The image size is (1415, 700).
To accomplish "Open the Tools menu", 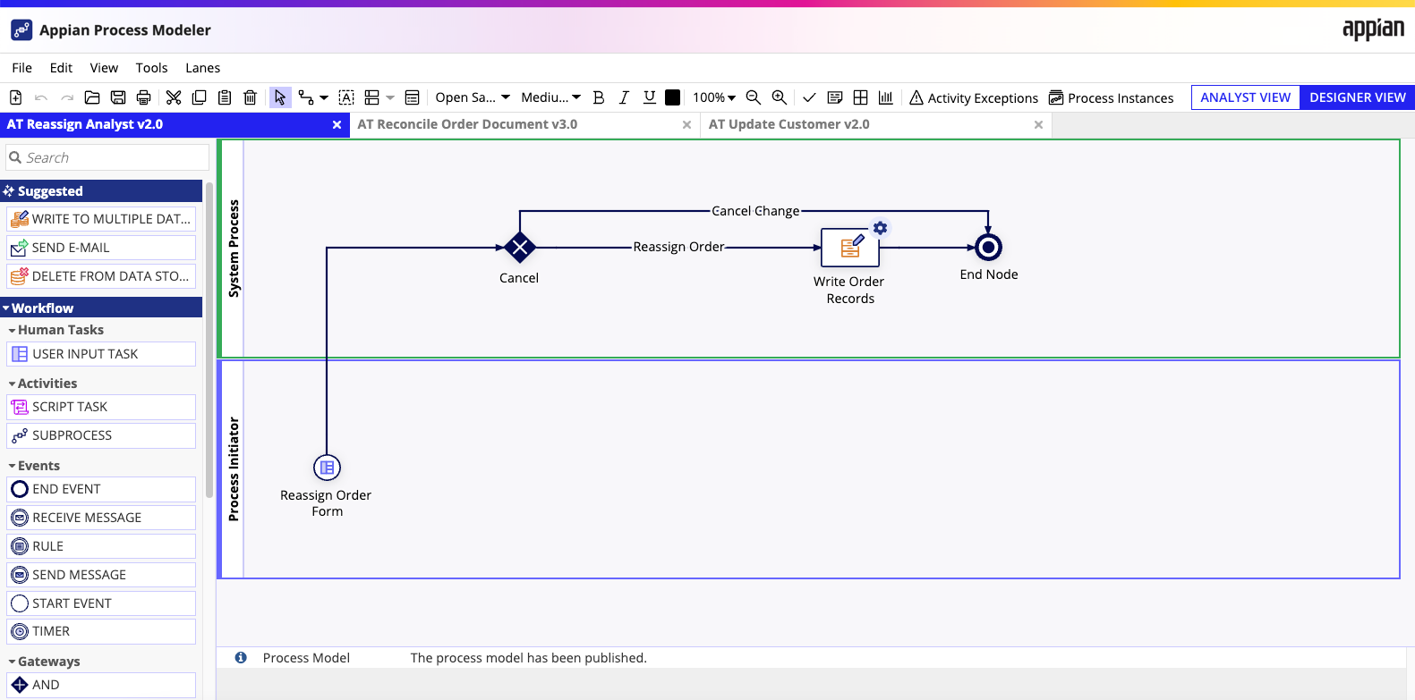I will tap(152, 68).
